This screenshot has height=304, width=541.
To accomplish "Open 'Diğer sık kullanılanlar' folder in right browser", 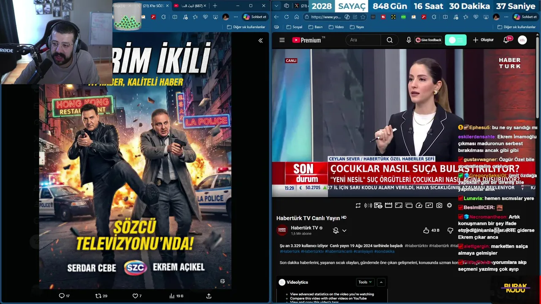I will point(516,27).
